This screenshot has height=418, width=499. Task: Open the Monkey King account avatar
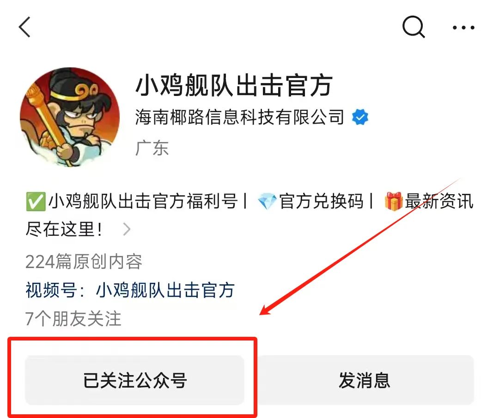70,117
